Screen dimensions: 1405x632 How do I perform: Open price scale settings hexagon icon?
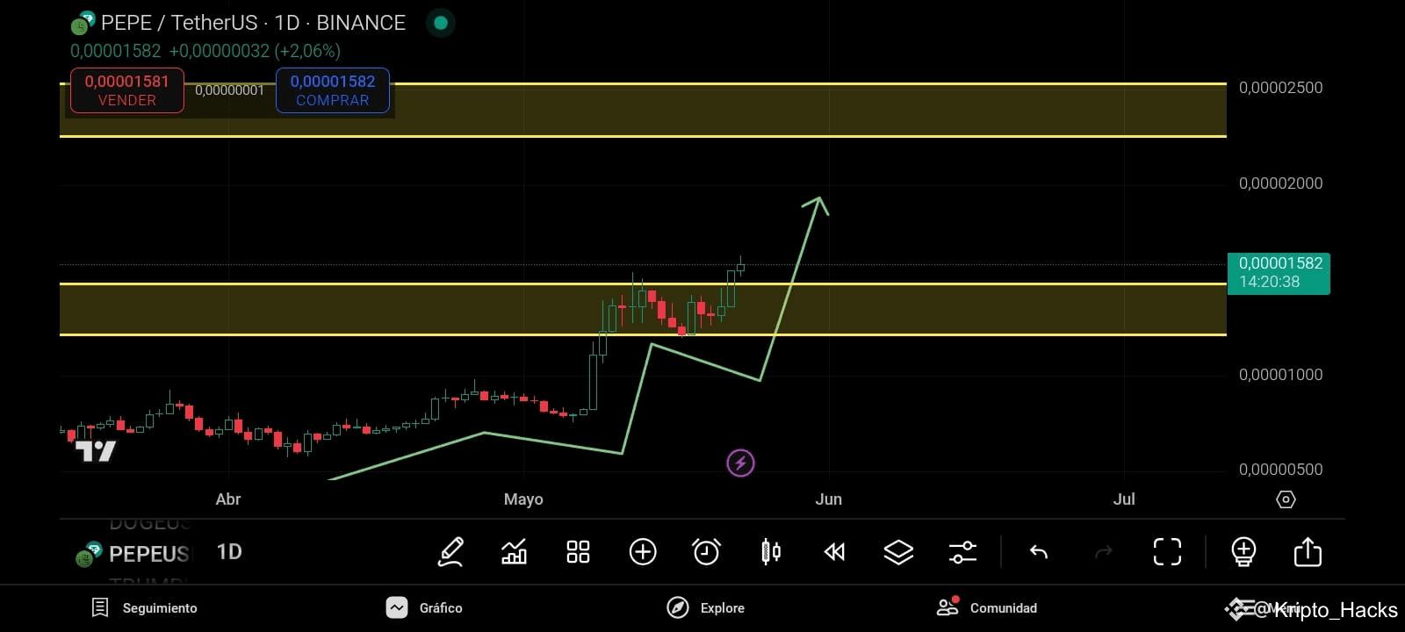coord(1286,499)
